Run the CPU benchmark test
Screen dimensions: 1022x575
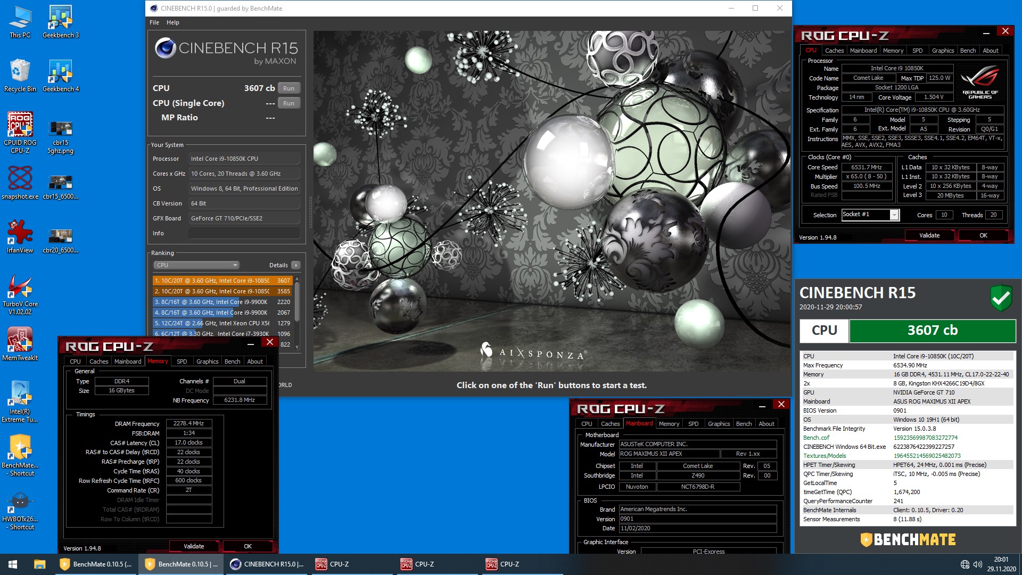[289, 88]
